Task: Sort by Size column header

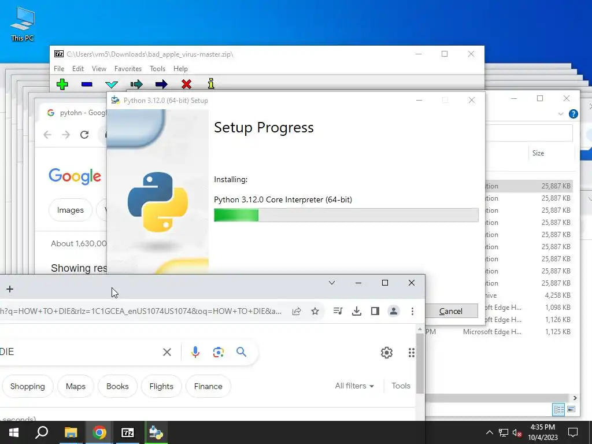Action: (x=538, y=153)
